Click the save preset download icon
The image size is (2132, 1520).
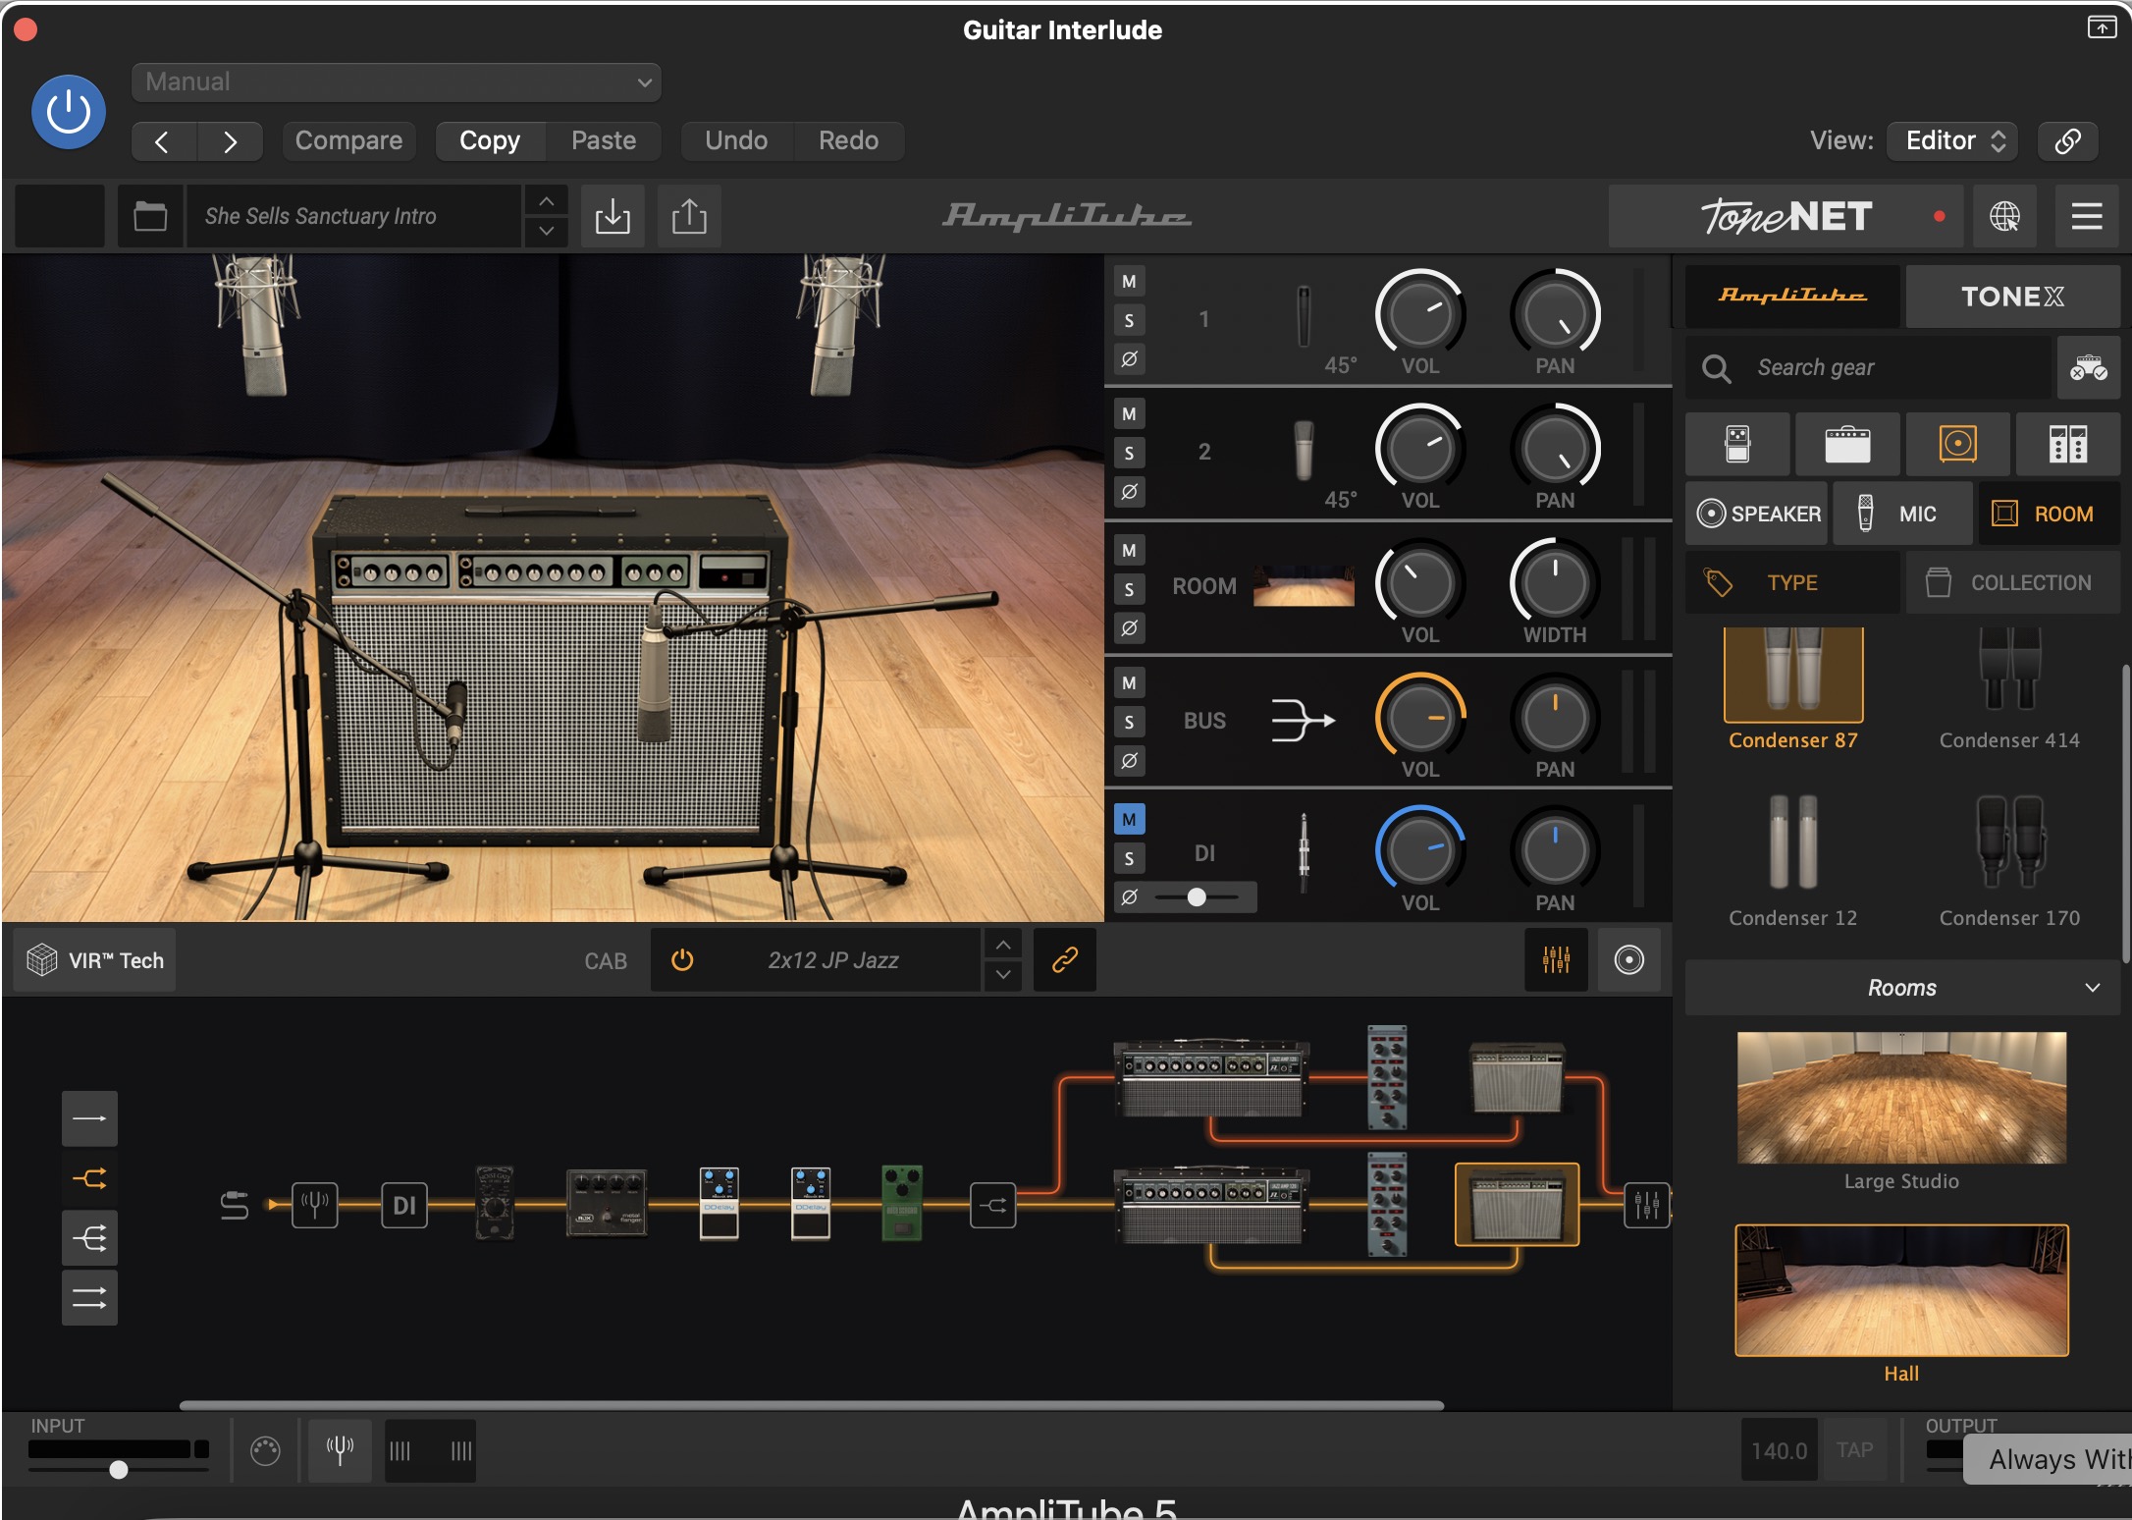(x=613, y=216)
